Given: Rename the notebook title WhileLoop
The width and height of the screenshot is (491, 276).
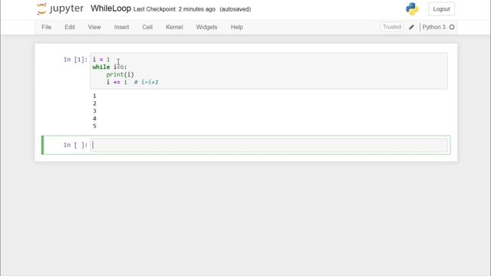Looking at the screenshot, I should [110, 8].
